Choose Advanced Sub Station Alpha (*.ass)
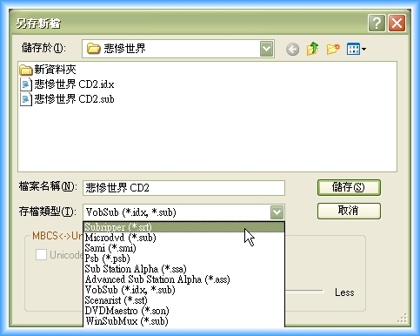 point(183,279)
